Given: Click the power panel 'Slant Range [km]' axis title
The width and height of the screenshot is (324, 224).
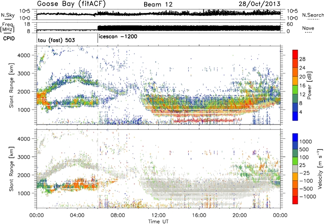Looking at the screenshot, I should (x=11, y=85).
